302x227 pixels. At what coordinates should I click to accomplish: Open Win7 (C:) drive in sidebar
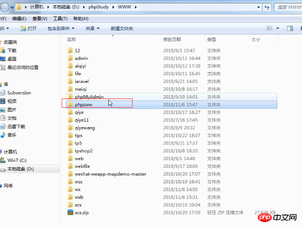point(17,160)
